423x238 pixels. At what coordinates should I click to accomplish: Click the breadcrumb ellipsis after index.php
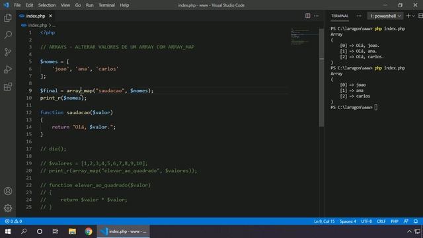point(54,25)
